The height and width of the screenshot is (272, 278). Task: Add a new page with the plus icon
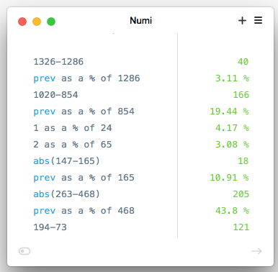click(x=242, y=21)
